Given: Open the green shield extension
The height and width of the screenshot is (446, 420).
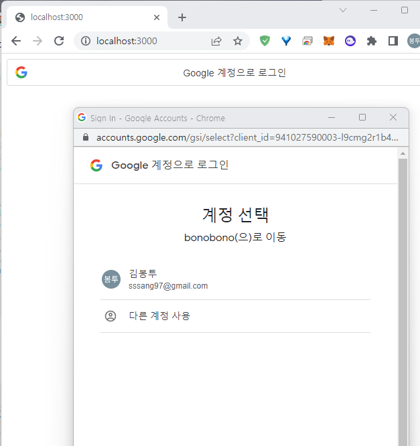Looking at the screenshot, I should [x=265, y=41].
